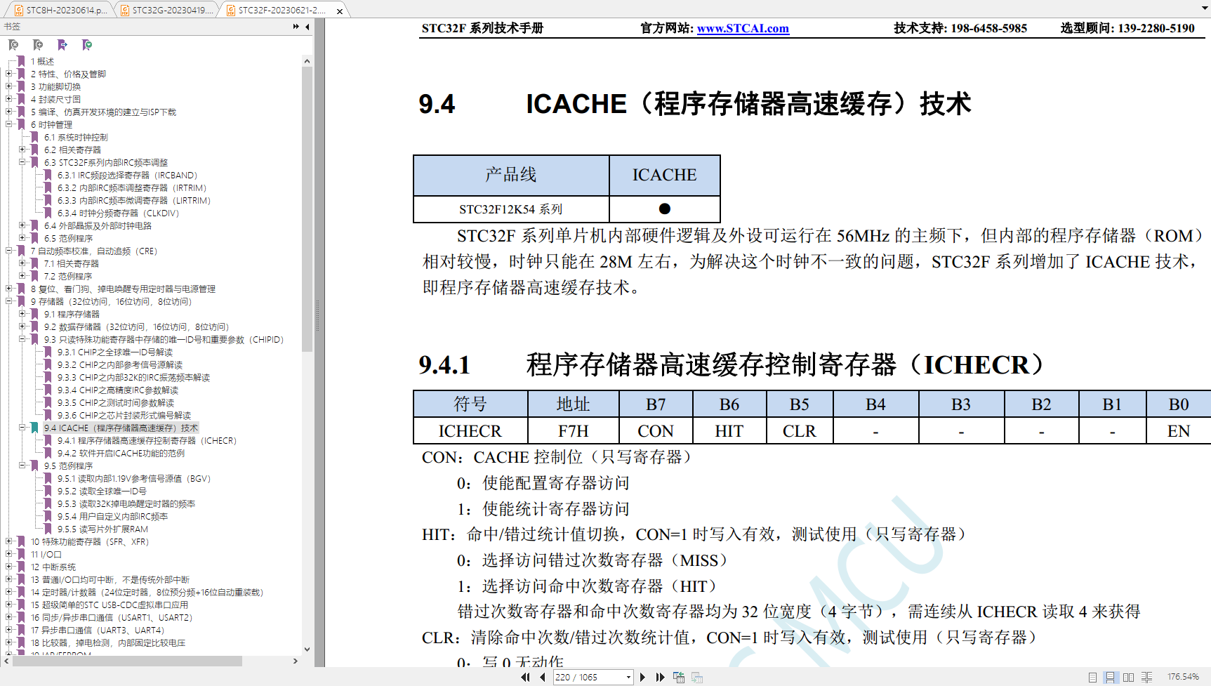Screen dimensions: 1211x686
Task: Switch to the STC8H-20230614 tab
Action: [x=60, y=11]
